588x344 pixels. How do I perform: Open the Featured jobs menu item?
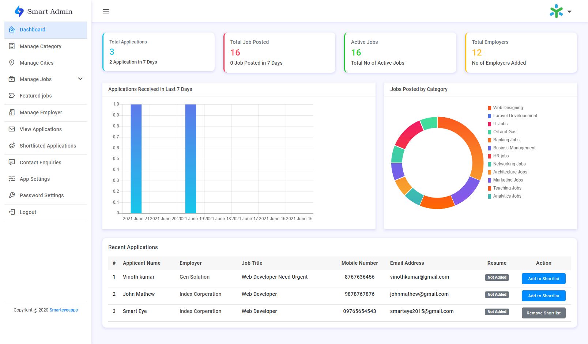(x=35, y=96)
